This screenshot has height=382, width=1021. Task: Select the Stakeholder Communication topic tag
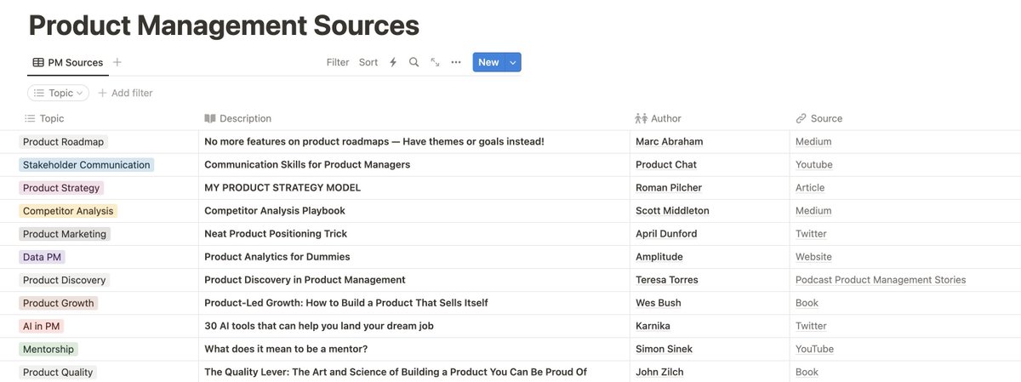tap(86, 164)
